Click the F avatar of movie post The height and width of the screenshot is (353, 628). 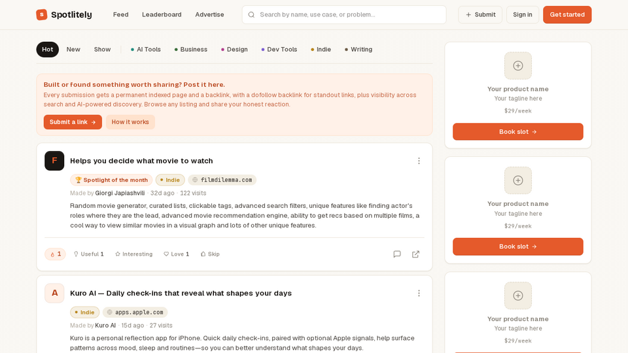click(54, 161)
